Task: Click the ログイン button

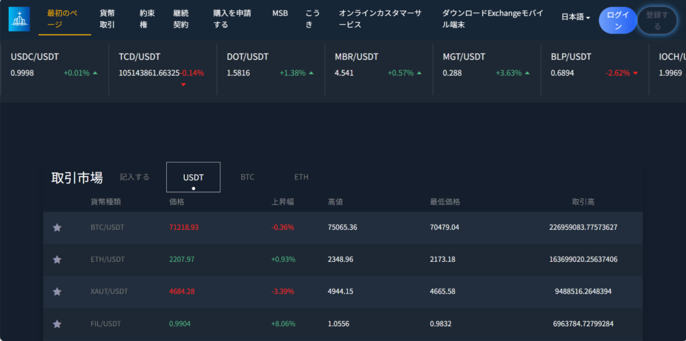Action: tap(618, 20)
